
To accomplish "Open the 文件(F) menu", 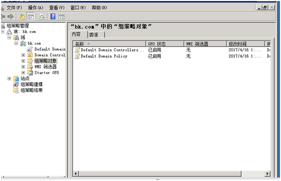I will pyautogui.click(x=14, y=8).
